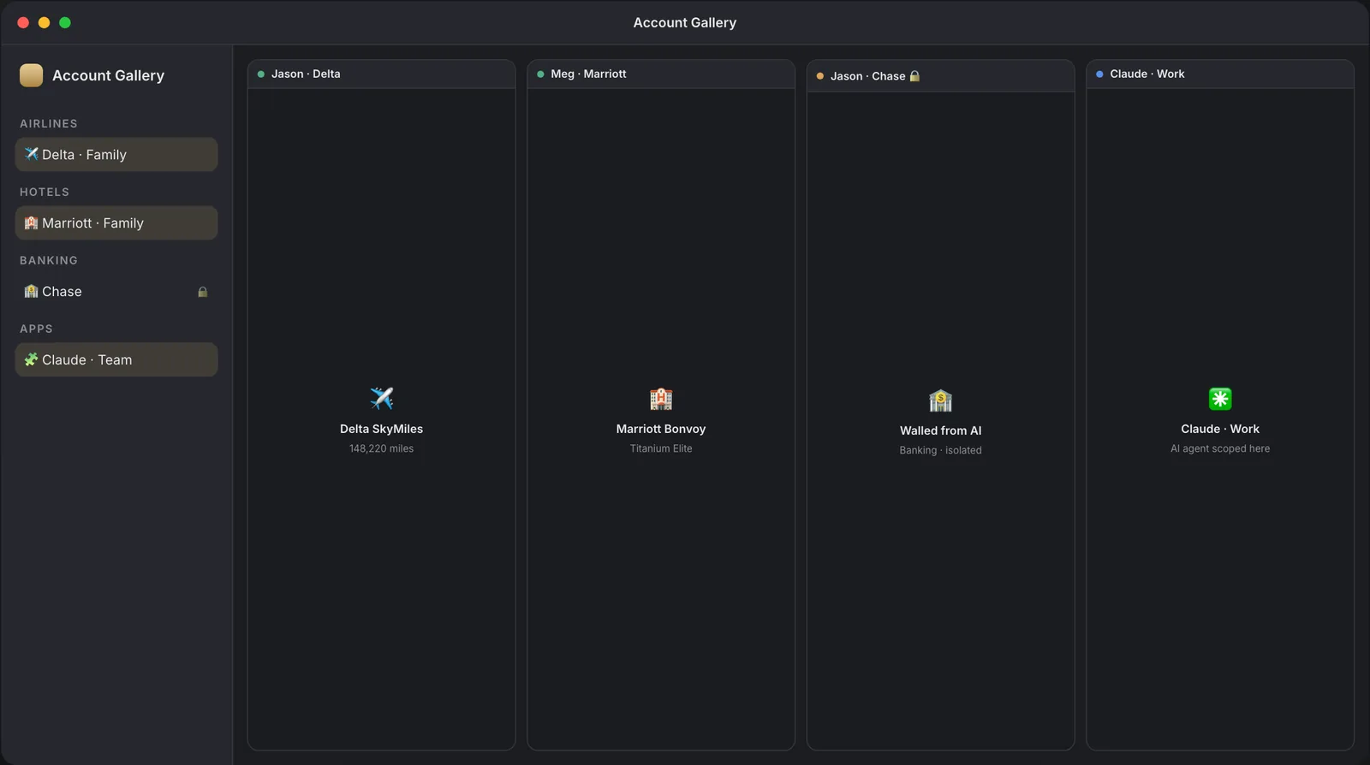1370x765 pixels.
Task: Click the green asterisk icon above Claude · Work
Action: (x=1220, y=398)
